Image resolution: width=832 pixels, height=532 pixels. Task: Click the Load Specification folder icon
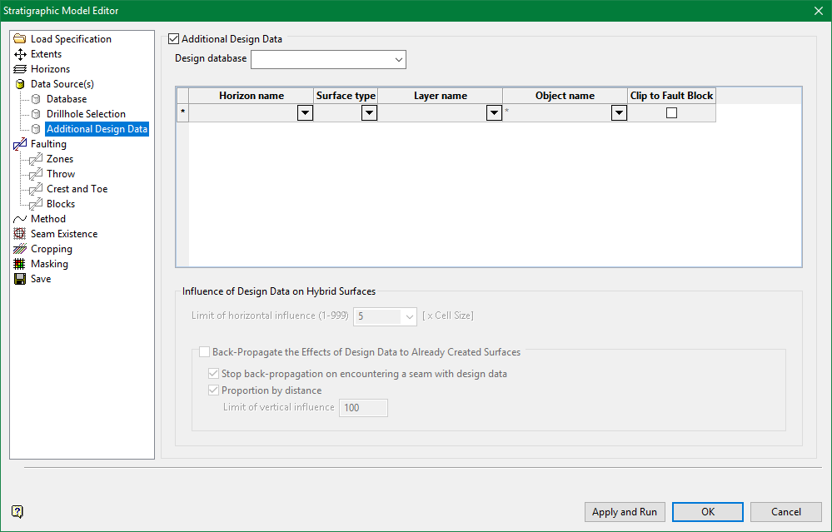pos(20,39)
